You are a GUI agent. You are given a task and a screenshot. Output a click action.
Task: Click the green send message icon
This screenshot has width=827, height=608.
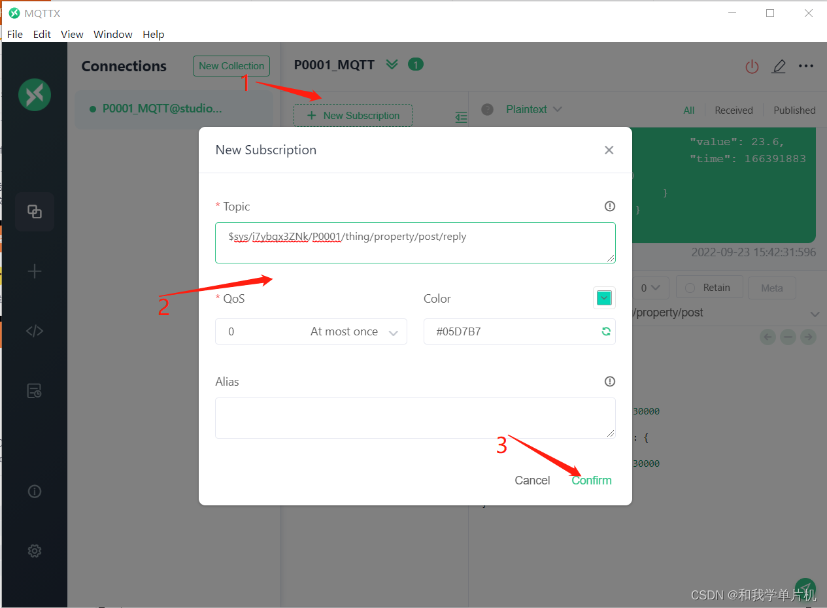(805, 588)
